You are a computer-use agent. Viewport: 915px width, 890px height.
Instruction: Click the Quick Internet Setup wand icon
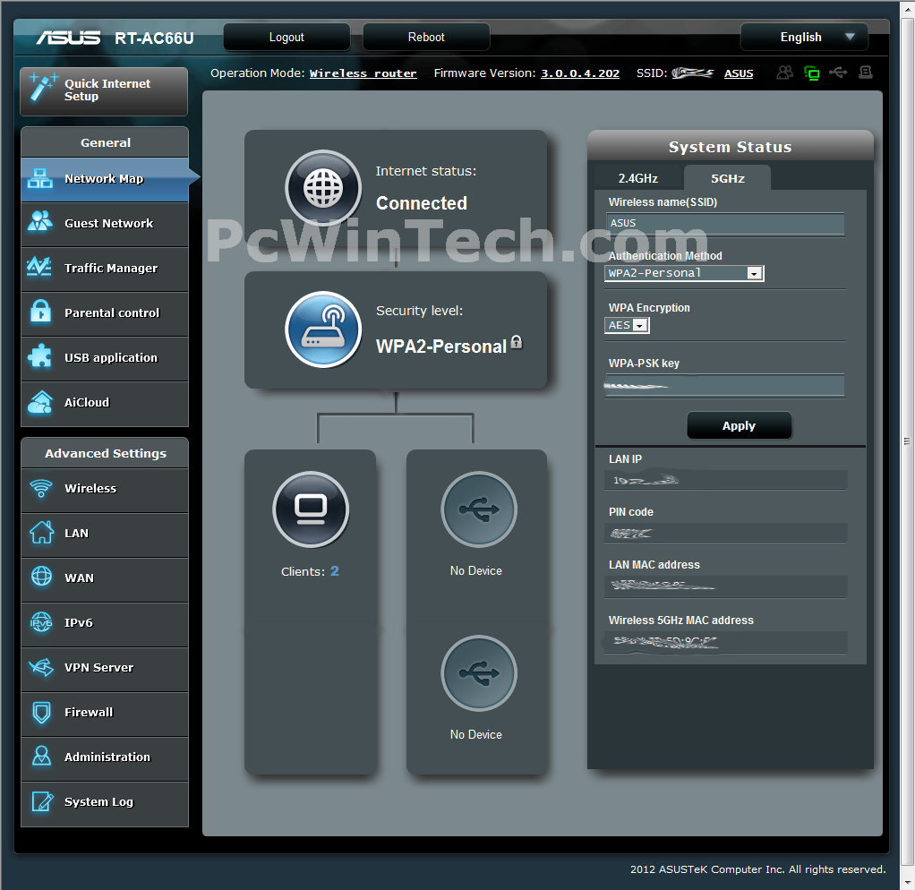click(43, 88)
